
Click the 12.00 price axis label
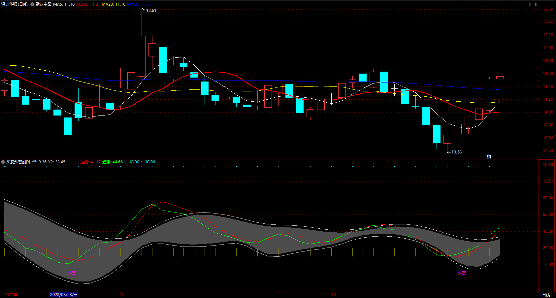click(x=548, y=48)
